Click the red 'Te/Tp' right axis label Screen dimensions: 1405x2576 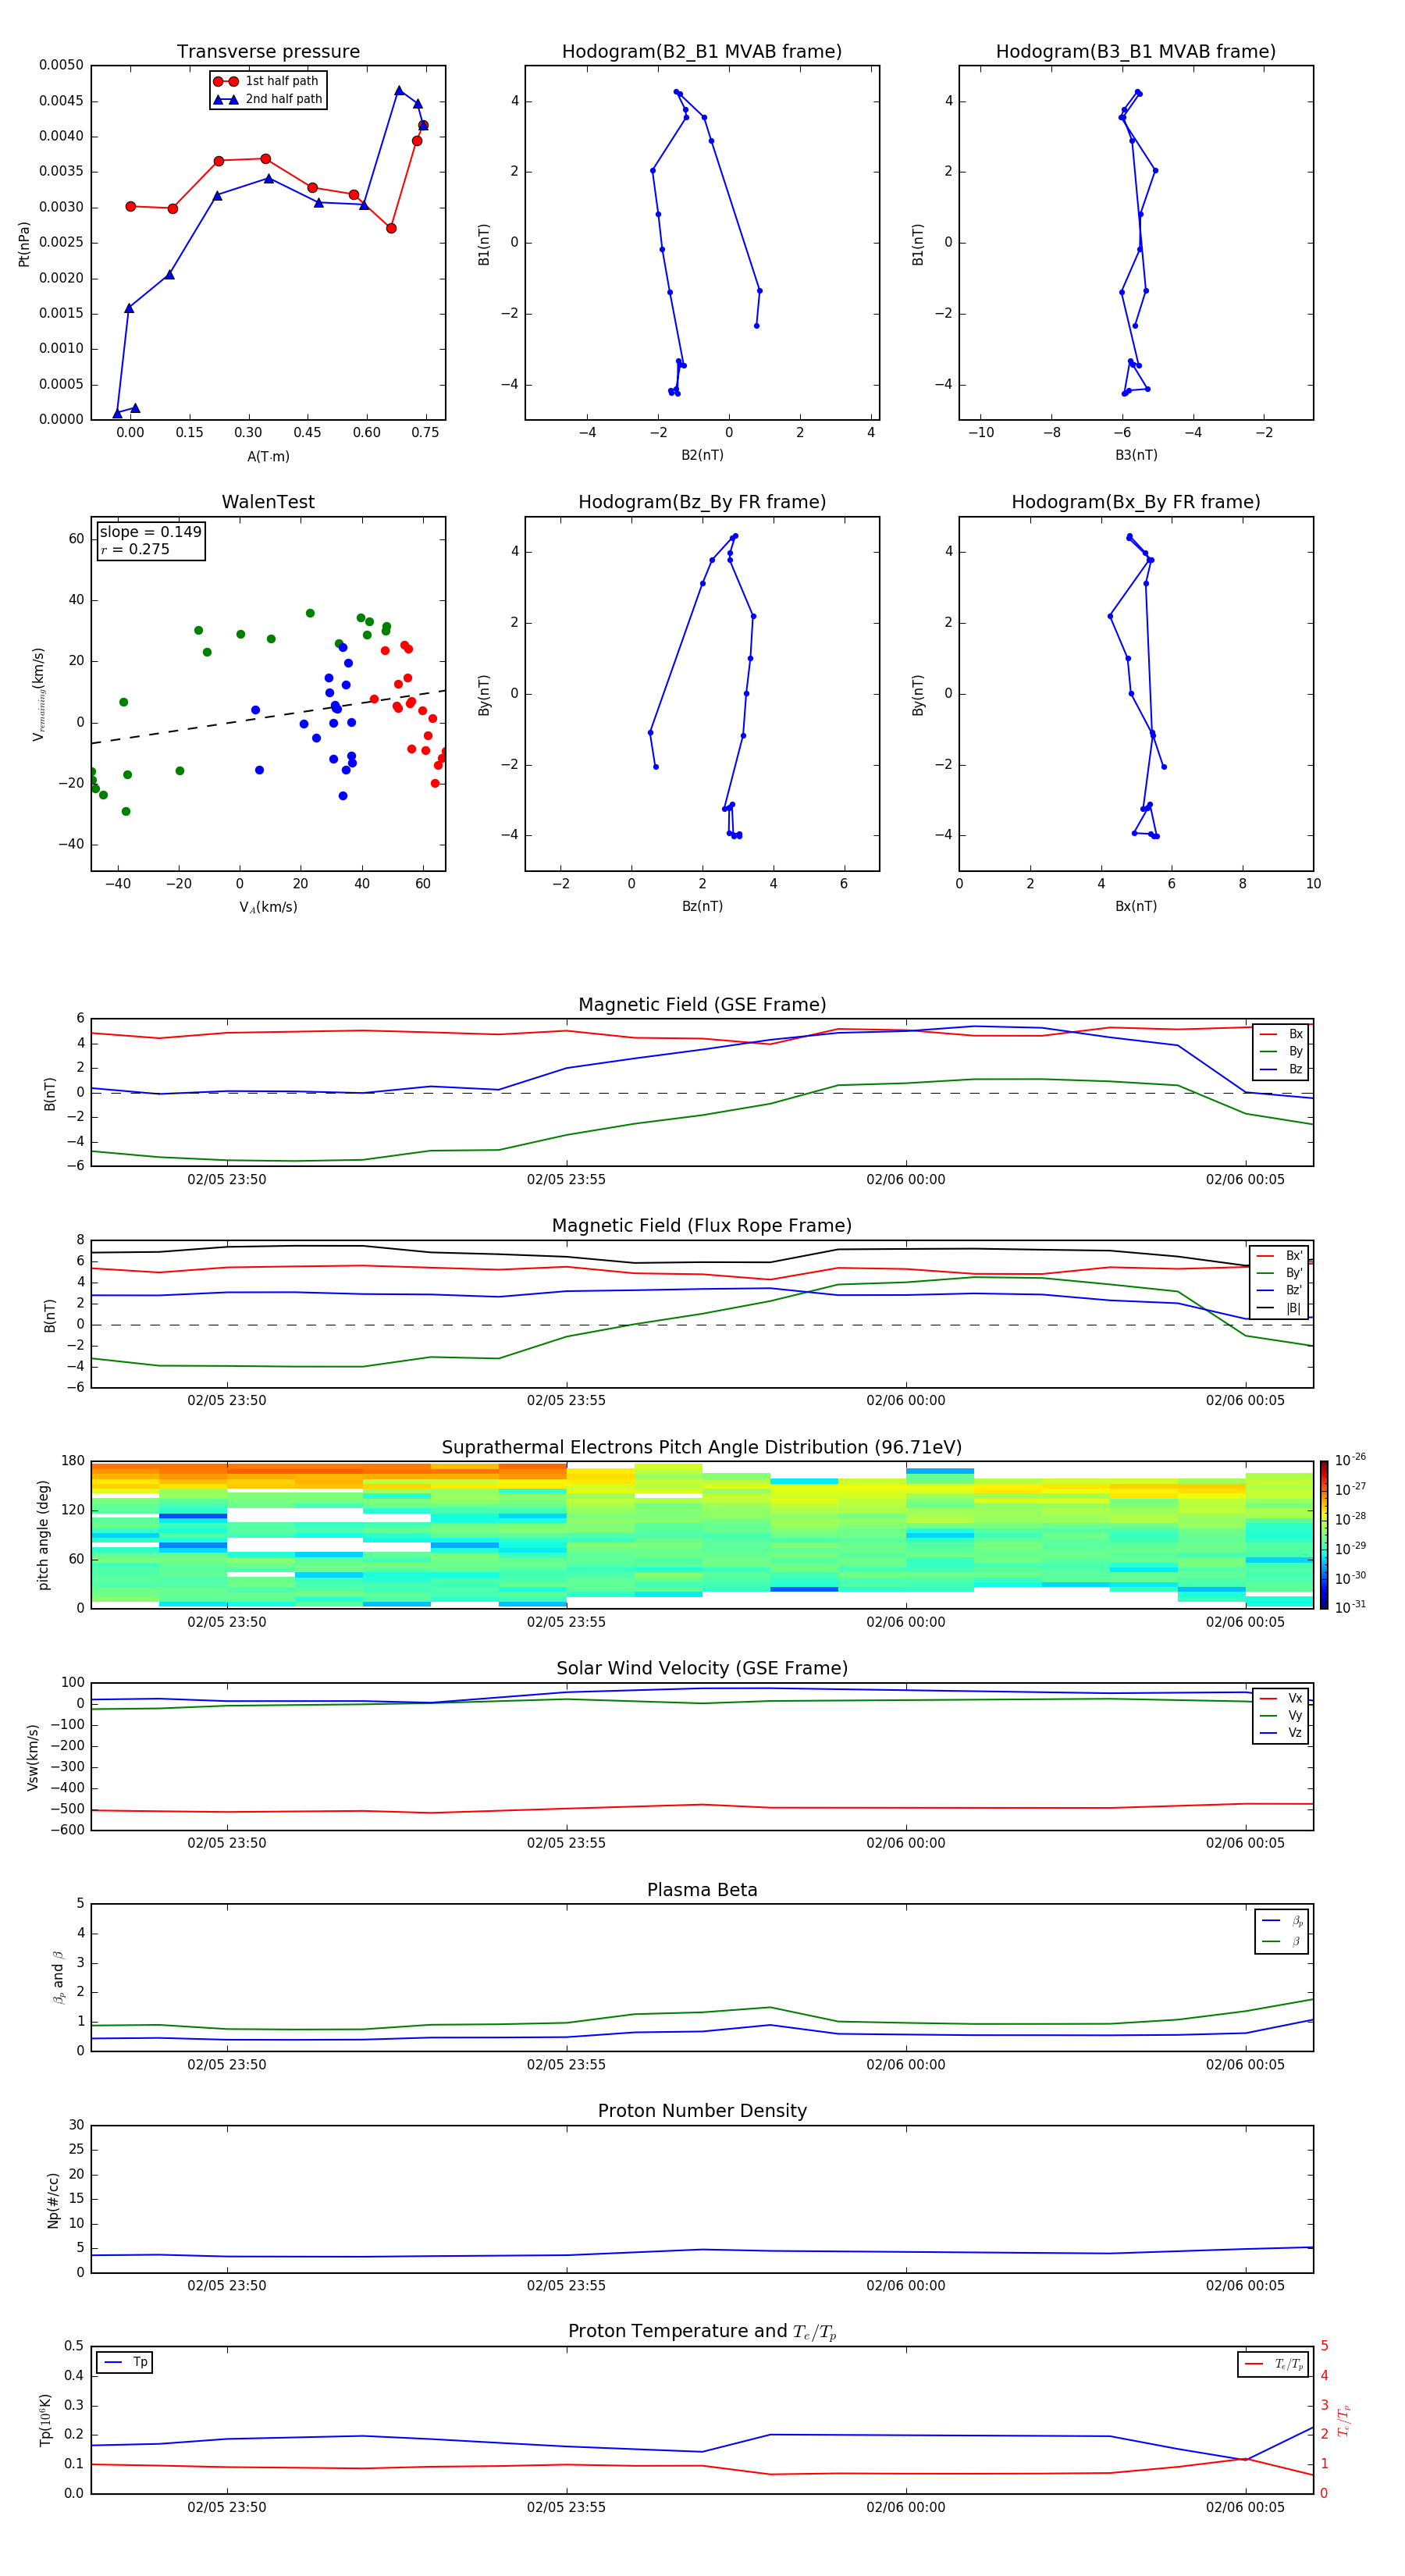tap(1344, 2420)
